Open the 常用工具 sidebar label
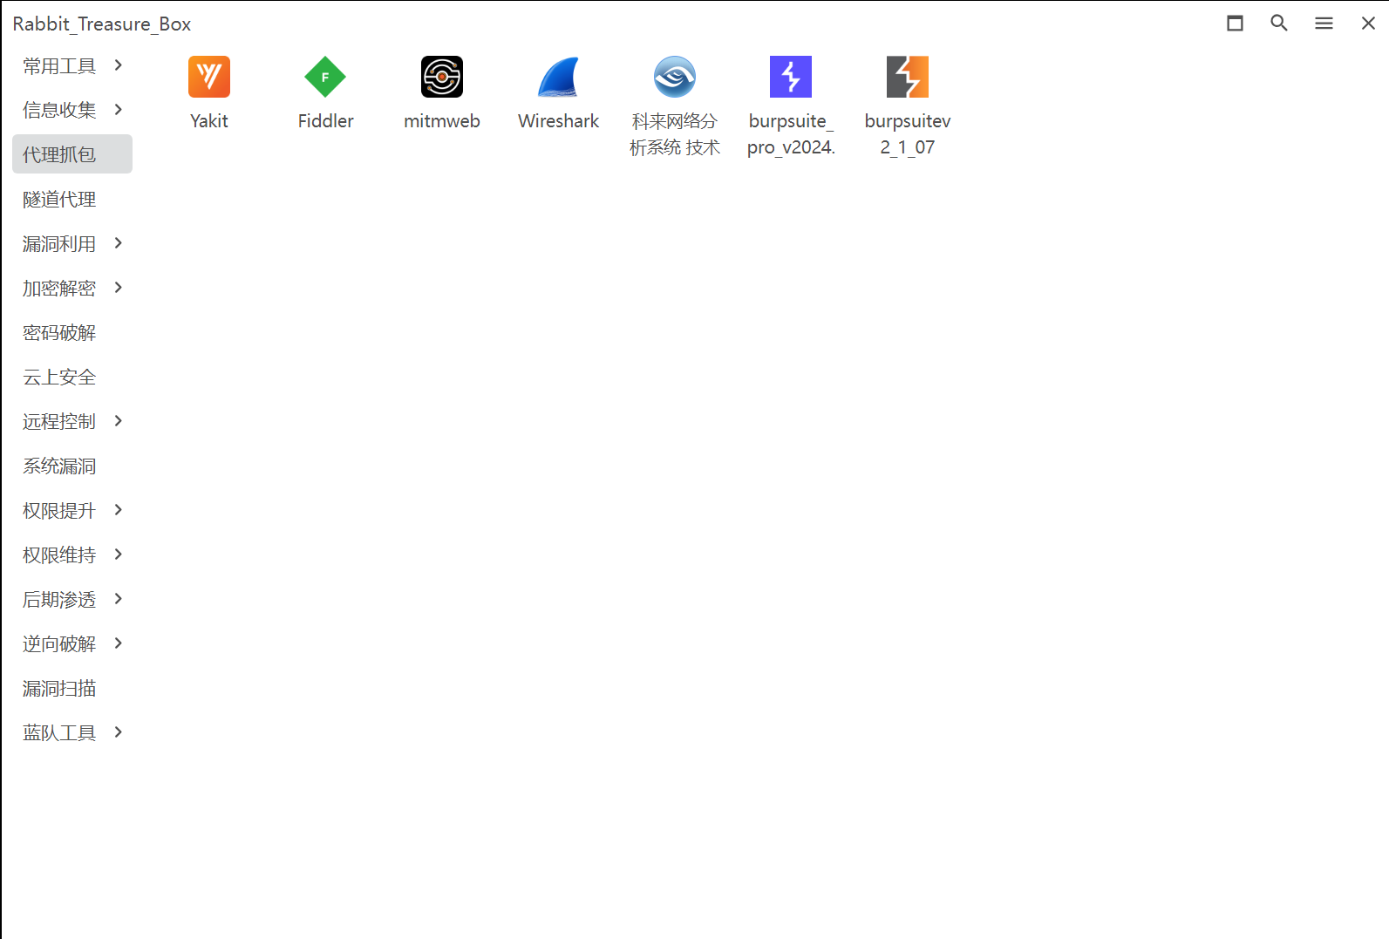1389x939 pixels. [x=59, y=66]
